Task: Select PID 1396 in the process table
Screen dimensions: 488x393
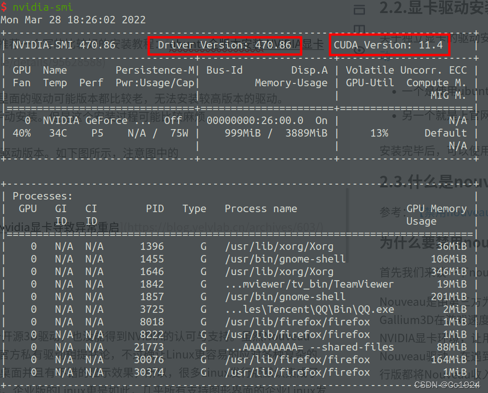Action: 152,247
